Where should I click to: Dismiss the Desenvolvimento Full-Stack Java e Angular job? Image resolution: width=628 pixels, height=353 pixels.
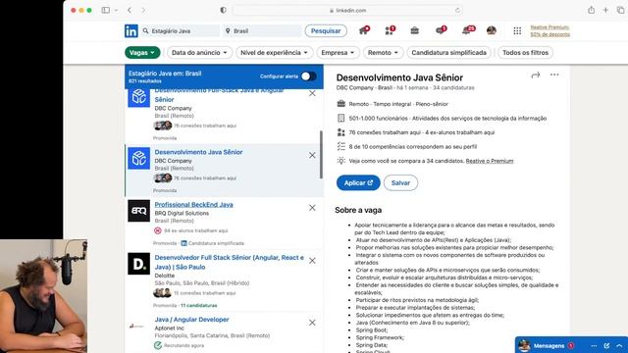coord(312,93)
